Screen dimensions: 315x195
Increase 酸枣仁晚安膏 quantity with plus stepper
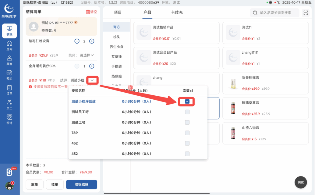click(x=91, y=41)
